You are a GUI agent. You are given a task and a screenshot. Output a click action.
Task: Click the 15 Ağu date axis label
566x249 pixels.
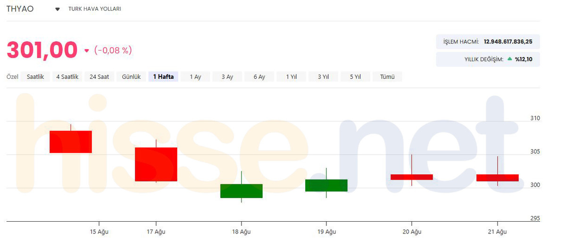click(x=99, y=232)
